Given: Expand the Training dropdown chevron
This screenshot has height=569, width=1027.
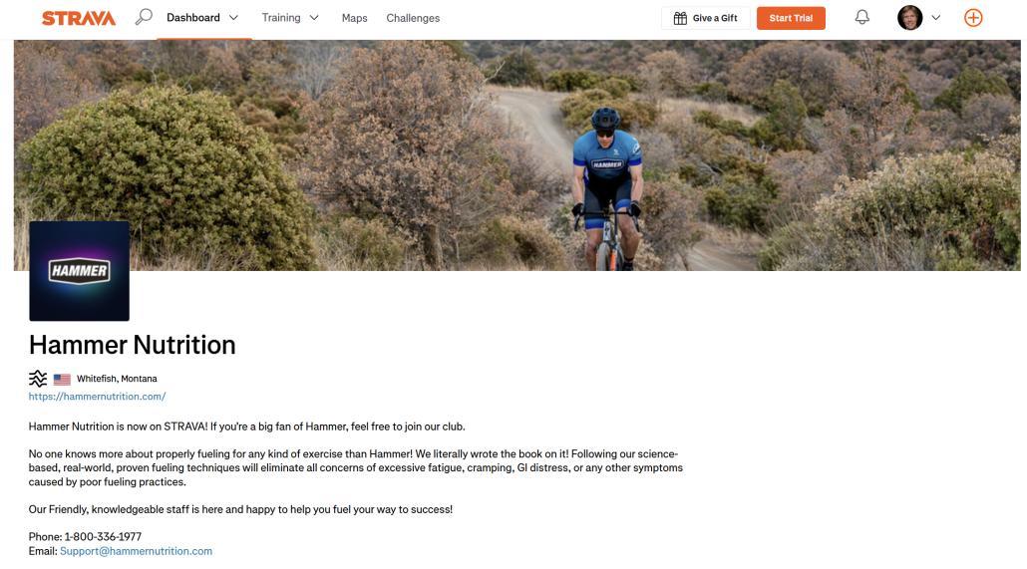Looking at the screenshot, I should pos(314,18).
